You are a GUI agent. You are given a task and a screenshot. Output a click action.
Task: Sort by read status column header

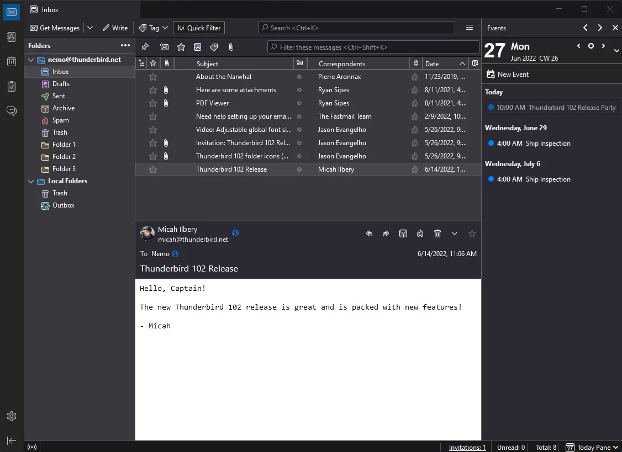pyautogui.click(x=300, y=63)
